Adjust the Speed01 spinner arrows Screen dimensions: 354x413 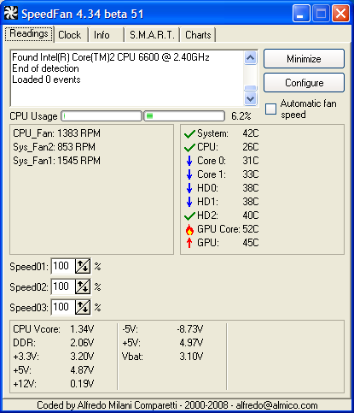[x=83, y=266]
